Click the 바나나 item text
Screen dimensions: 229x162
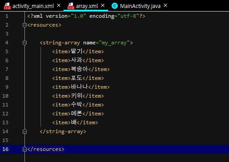(x=80, y=87)
